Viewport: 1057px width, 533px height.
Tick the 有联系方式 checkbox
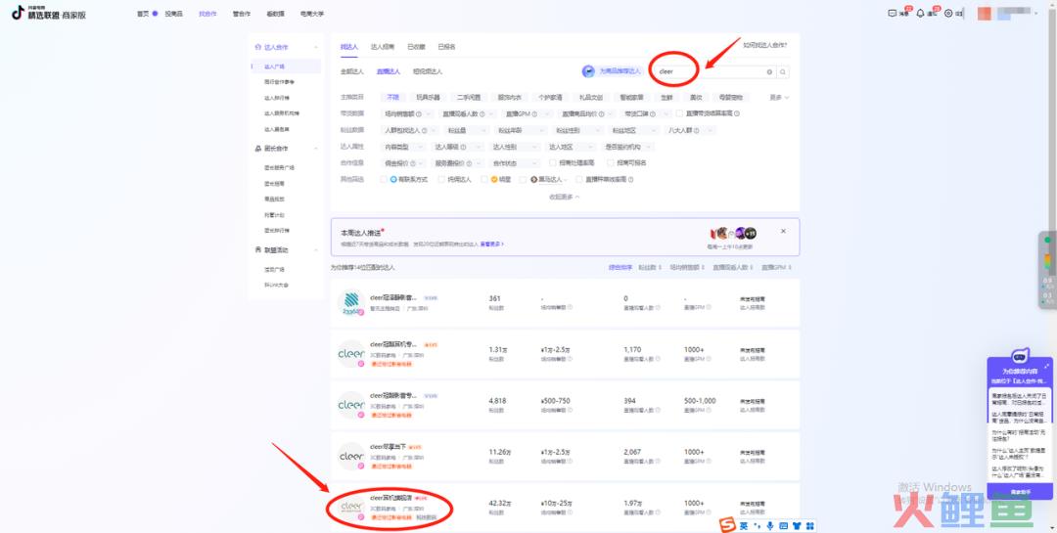pyautogui.click(x=384, y=179)
